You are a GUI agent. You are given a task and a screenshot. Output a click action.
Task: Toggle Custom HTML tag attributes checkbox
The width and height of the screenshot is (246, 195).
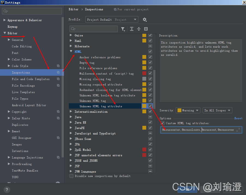163,123
